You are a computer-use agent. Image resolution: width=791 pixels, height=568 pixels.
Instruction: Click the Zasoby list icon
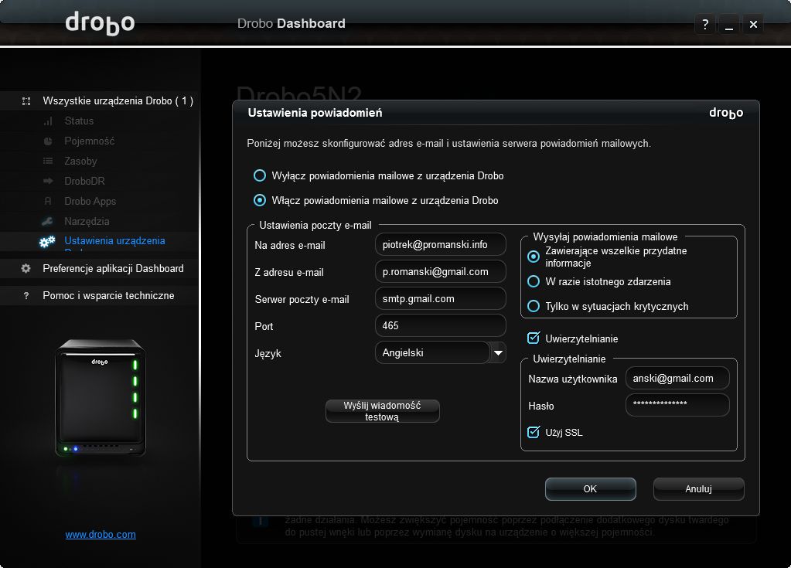(x=48, y=161)
